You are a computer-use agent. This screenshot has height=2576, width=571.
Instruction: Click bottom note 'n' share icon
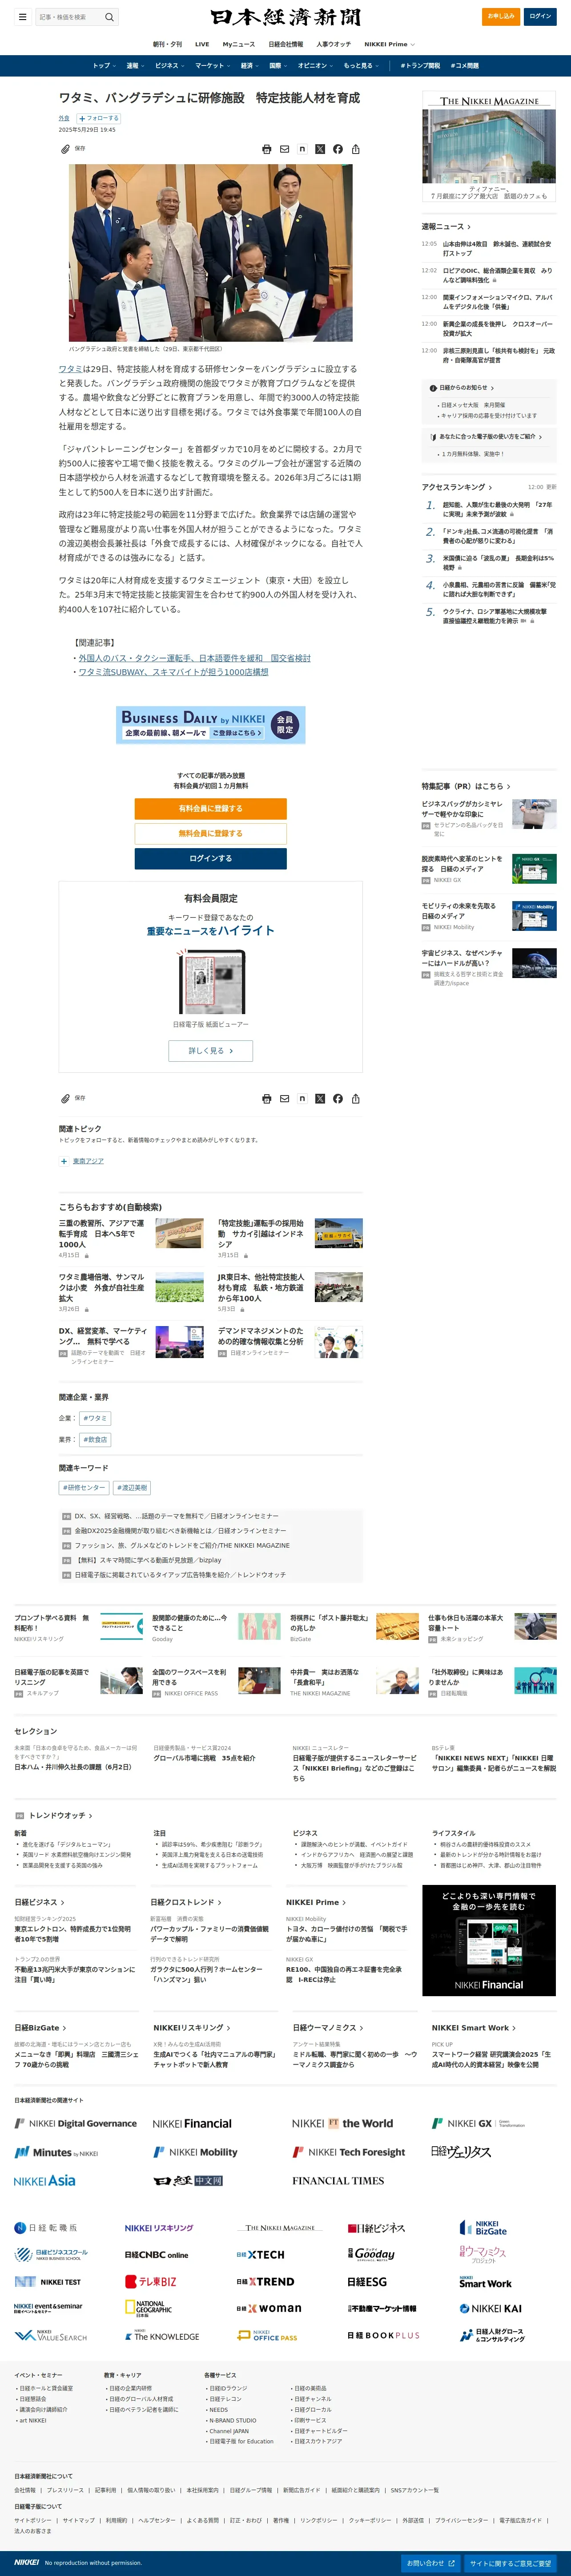(302, 1098)
